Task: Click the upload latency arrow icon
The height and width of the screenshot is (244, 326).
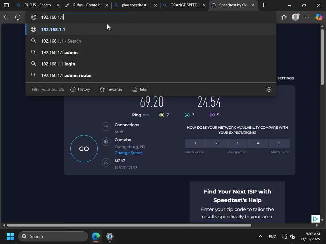Action: point(212,115)
